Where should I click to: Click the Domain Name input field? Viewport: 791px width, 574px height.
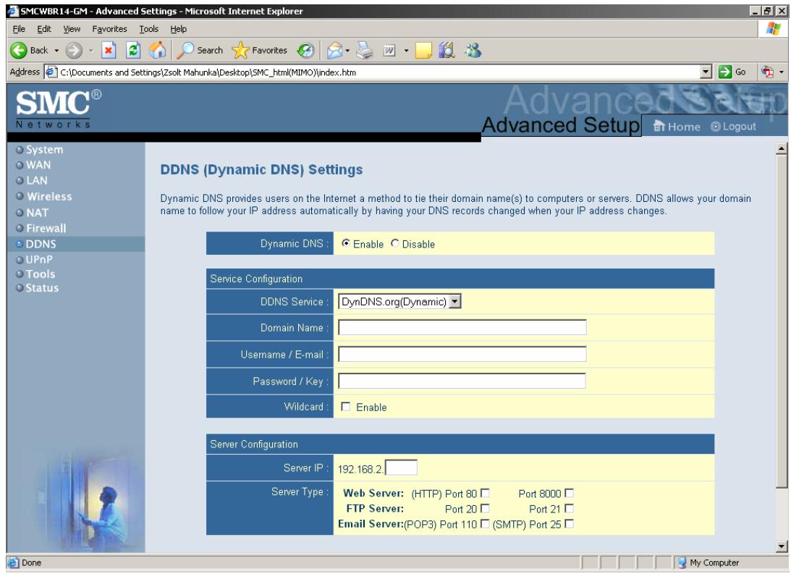(462, 327)
